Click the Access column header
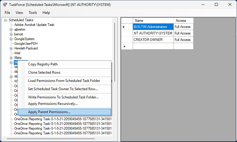 [x=181, y=21]
